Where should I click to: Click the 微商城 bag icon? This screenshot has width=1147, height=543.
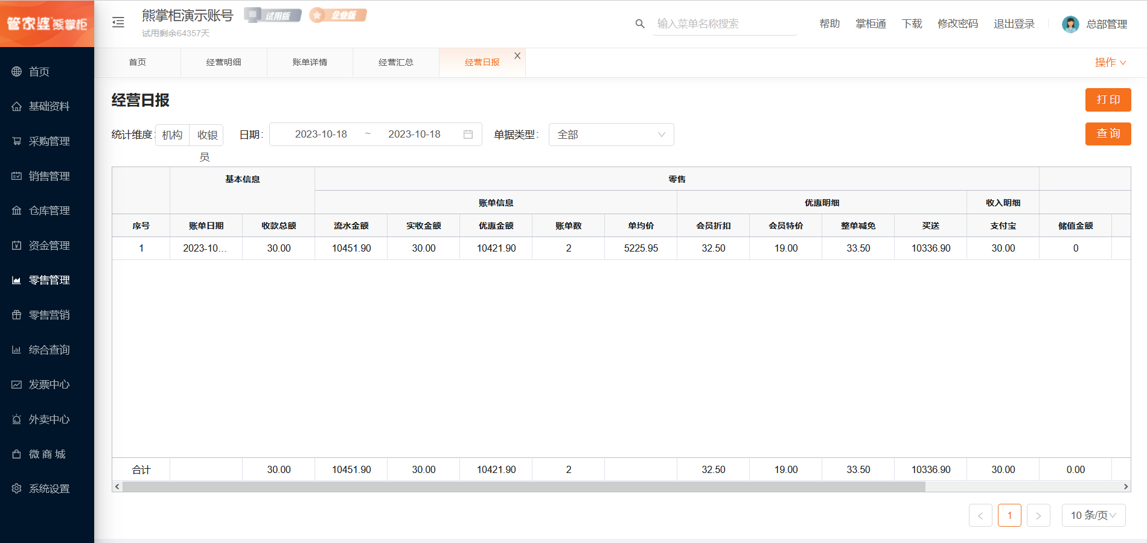(x=16, y=454)
